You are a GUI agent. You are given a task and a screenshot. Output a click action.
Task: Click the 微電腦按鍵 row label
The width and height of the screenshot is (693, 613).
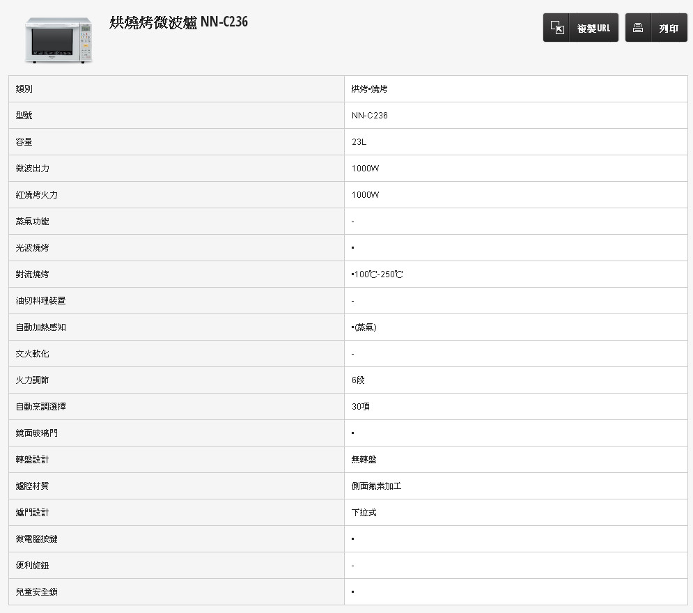(x=37, y=539)
